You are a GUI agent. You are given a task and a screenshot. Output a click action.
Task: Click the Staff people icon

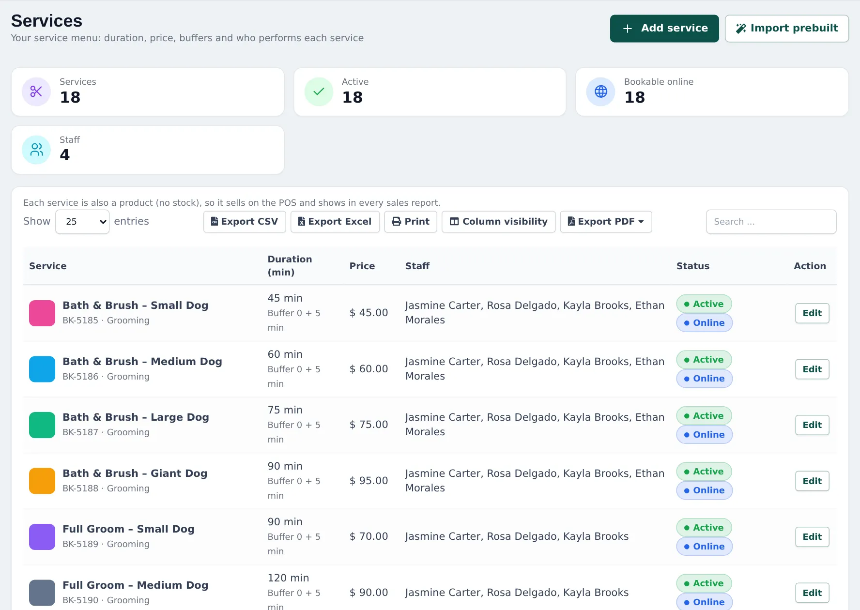pos(36,150)
